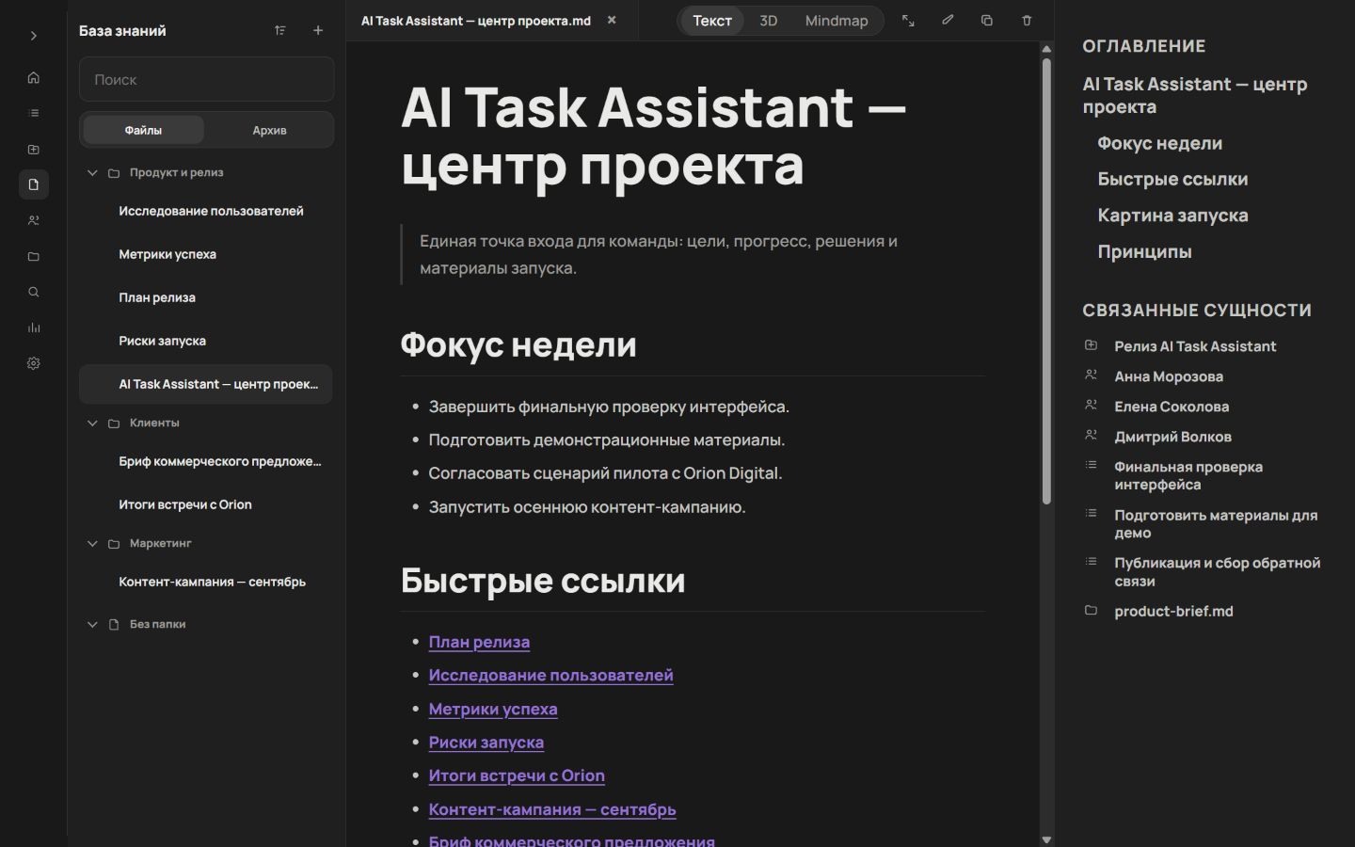
Task: Open related person Анна Морозова
Action: [1169, 376]
